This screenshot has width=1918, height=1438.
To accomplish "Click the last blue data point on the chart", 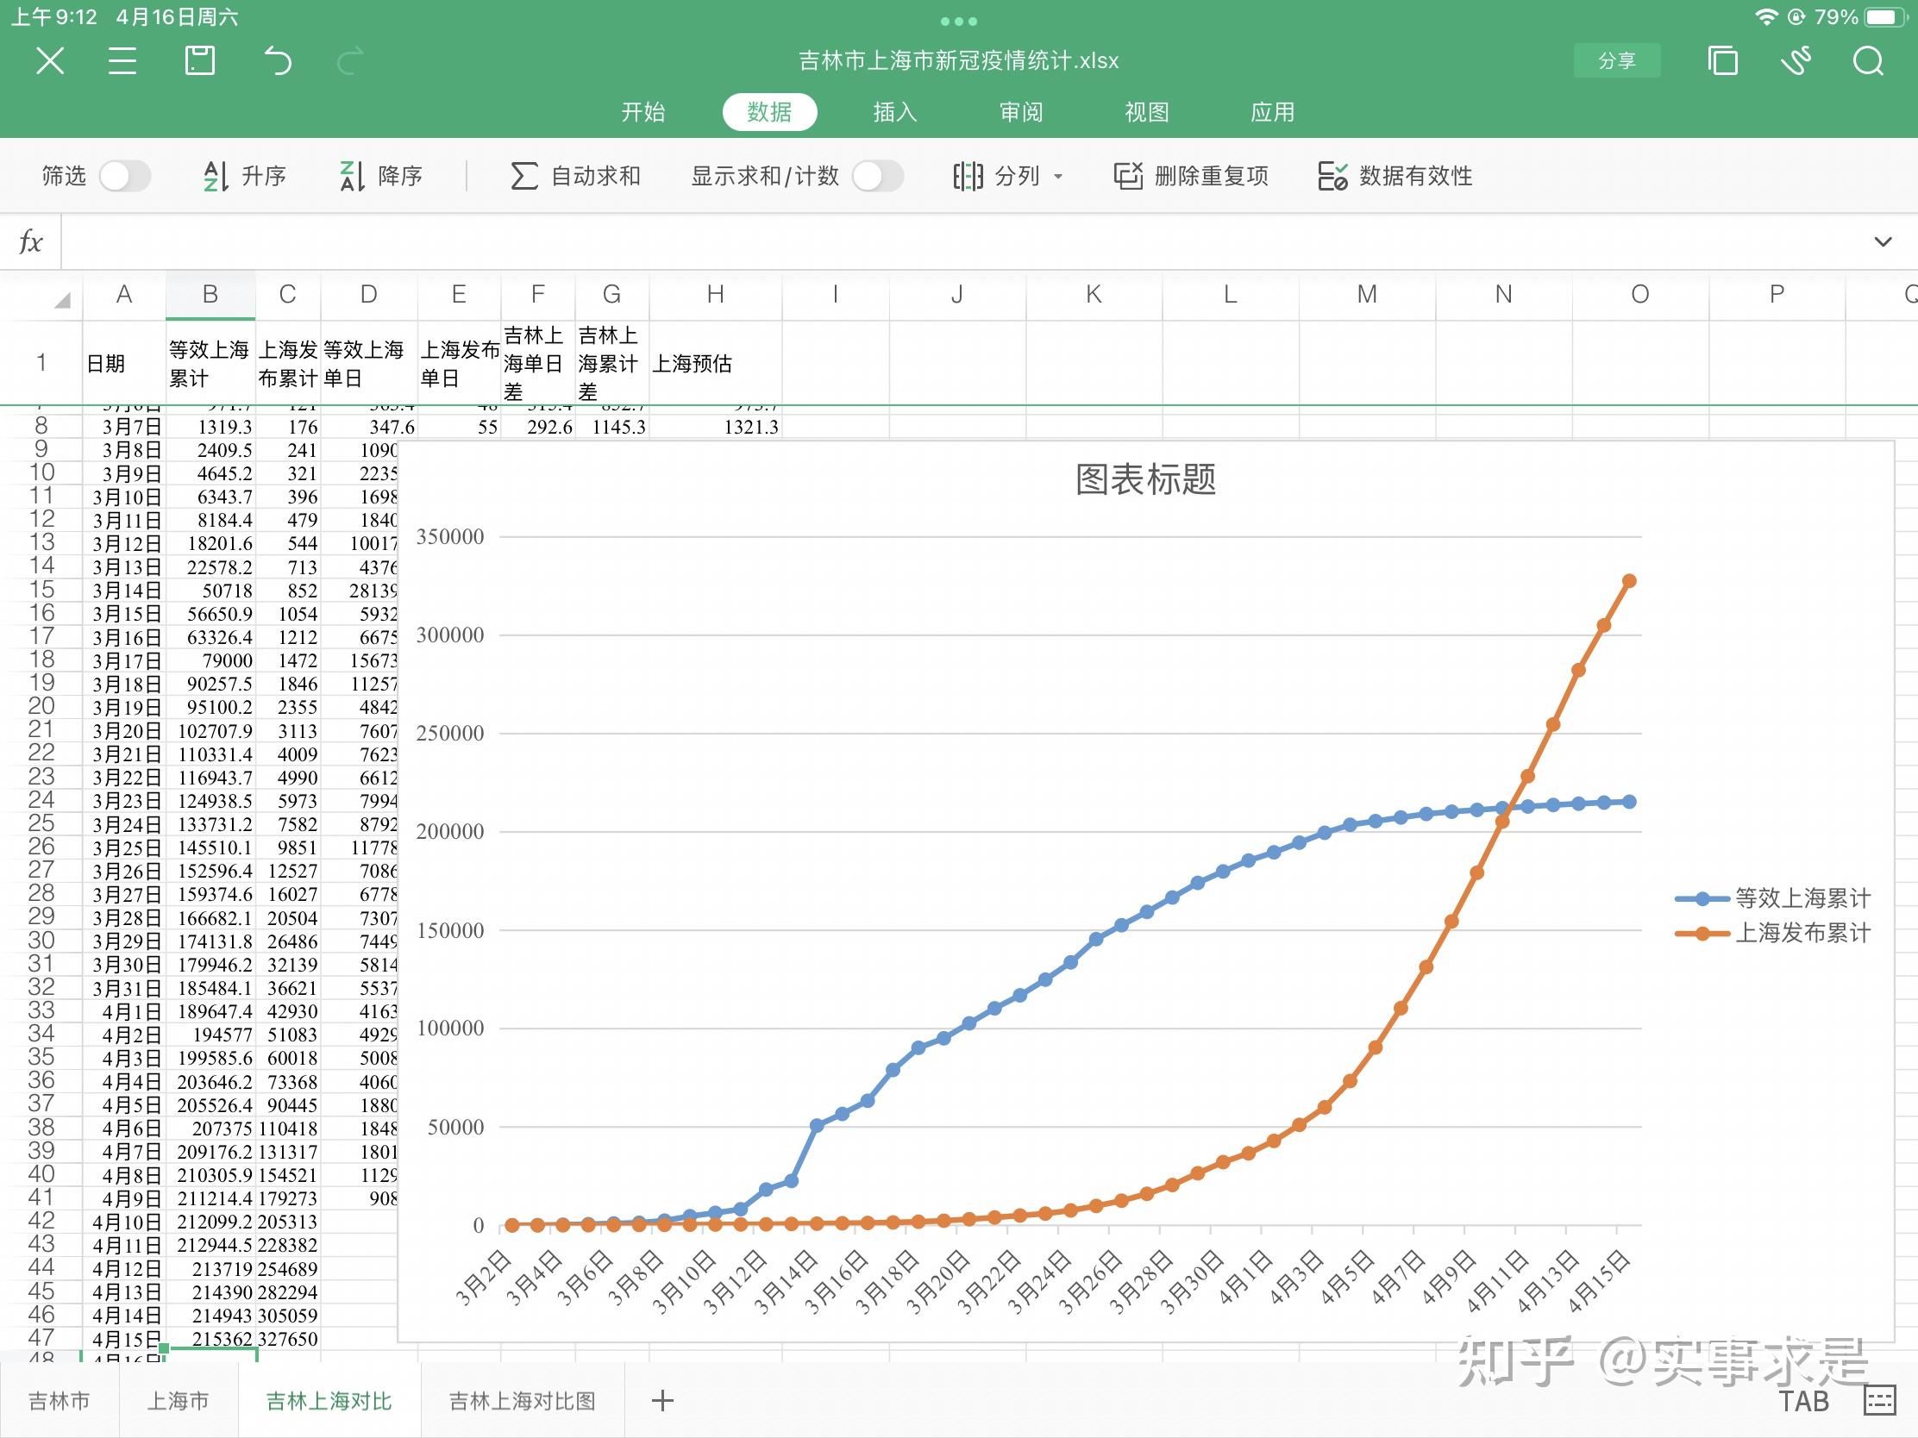I will click(1628, 802).
